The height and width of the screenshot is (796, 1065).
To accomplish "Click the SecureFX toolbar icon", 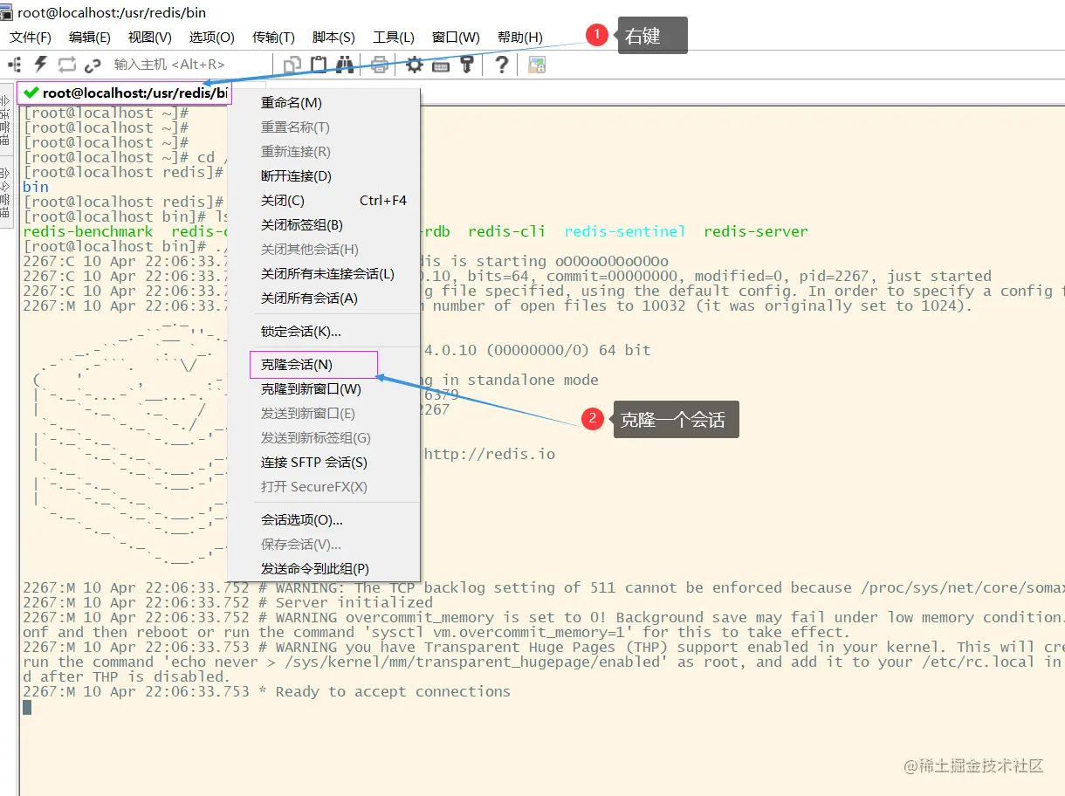I will [537, 65].
